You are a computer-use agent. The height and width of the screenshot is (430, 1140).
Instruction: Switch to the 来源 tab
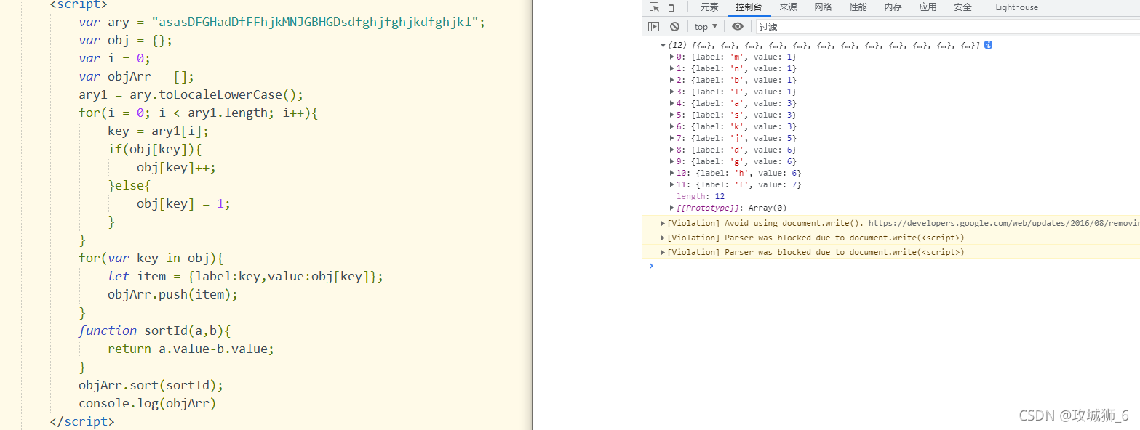pos(788,7)
